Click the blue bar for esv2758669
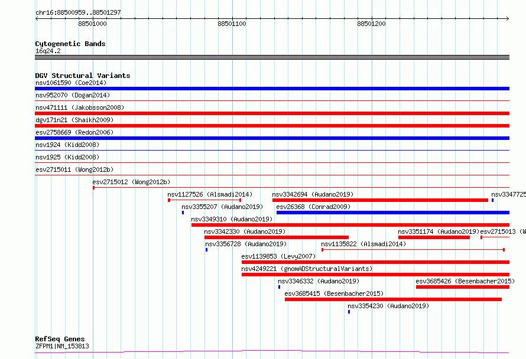Viewport: 526px width, 359px height. click(272, 138)
